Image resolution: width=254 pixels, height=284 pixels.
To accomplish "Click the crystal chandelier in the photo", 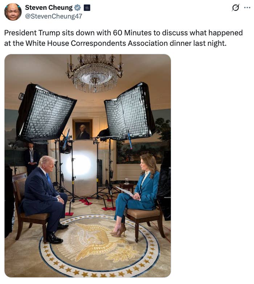I will click(95, 73).
